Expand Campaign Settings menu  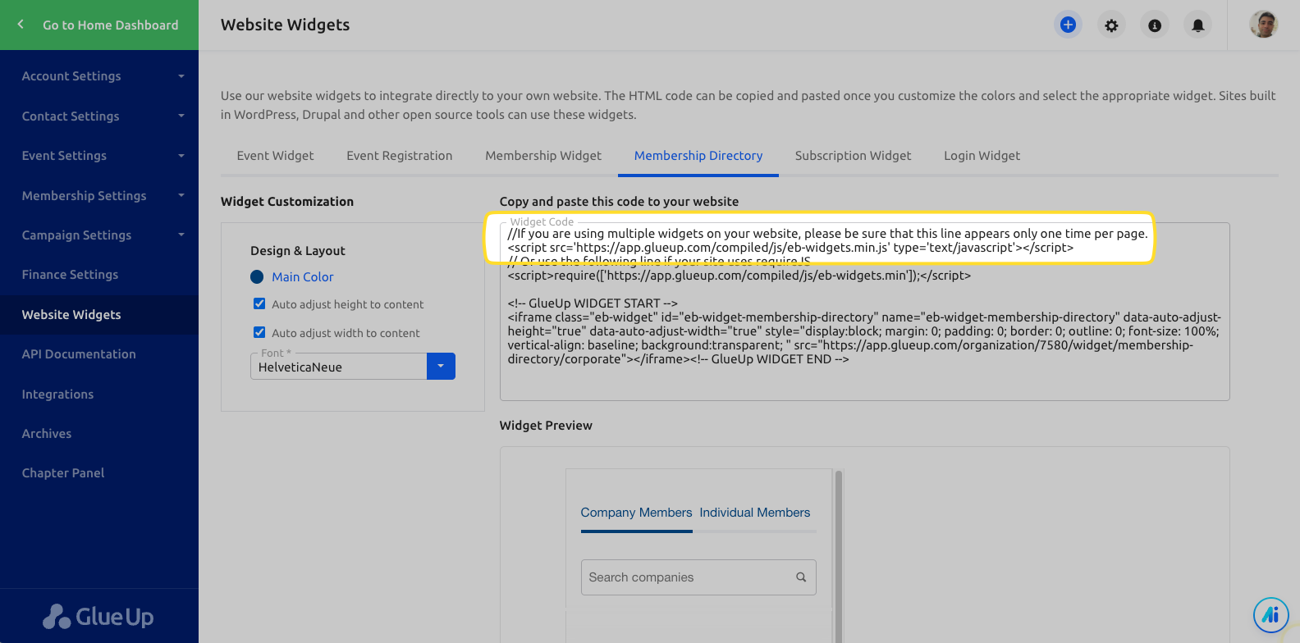(99, 235)
